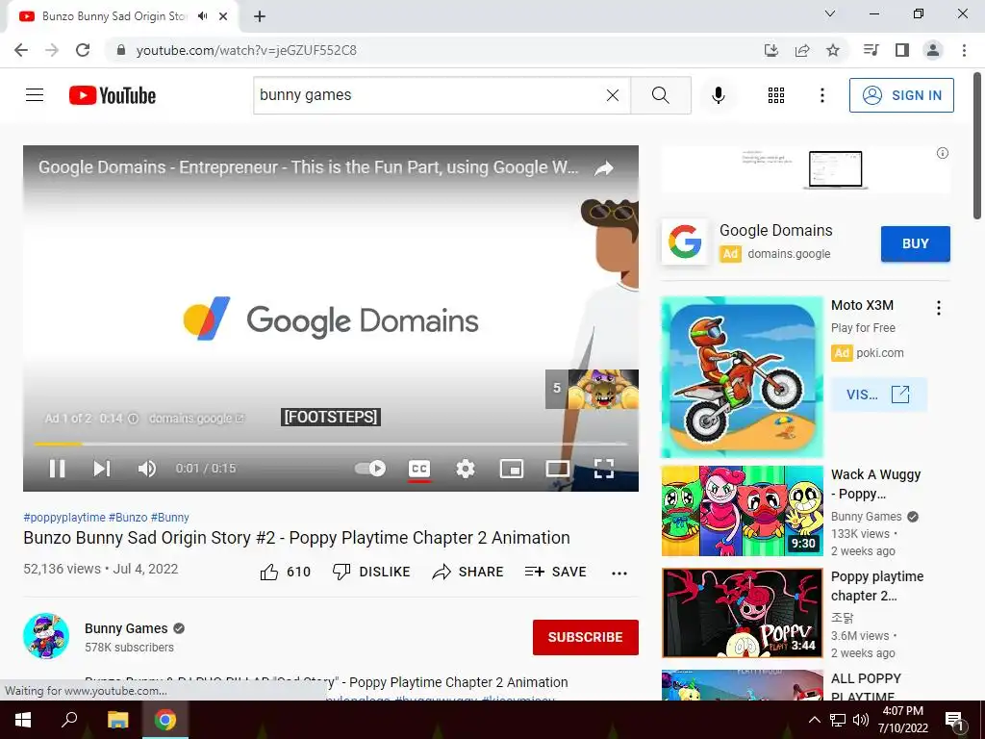Open the Chrome profile avatar
The width and height of the screenshot is (985, 739).
[933, 50]
